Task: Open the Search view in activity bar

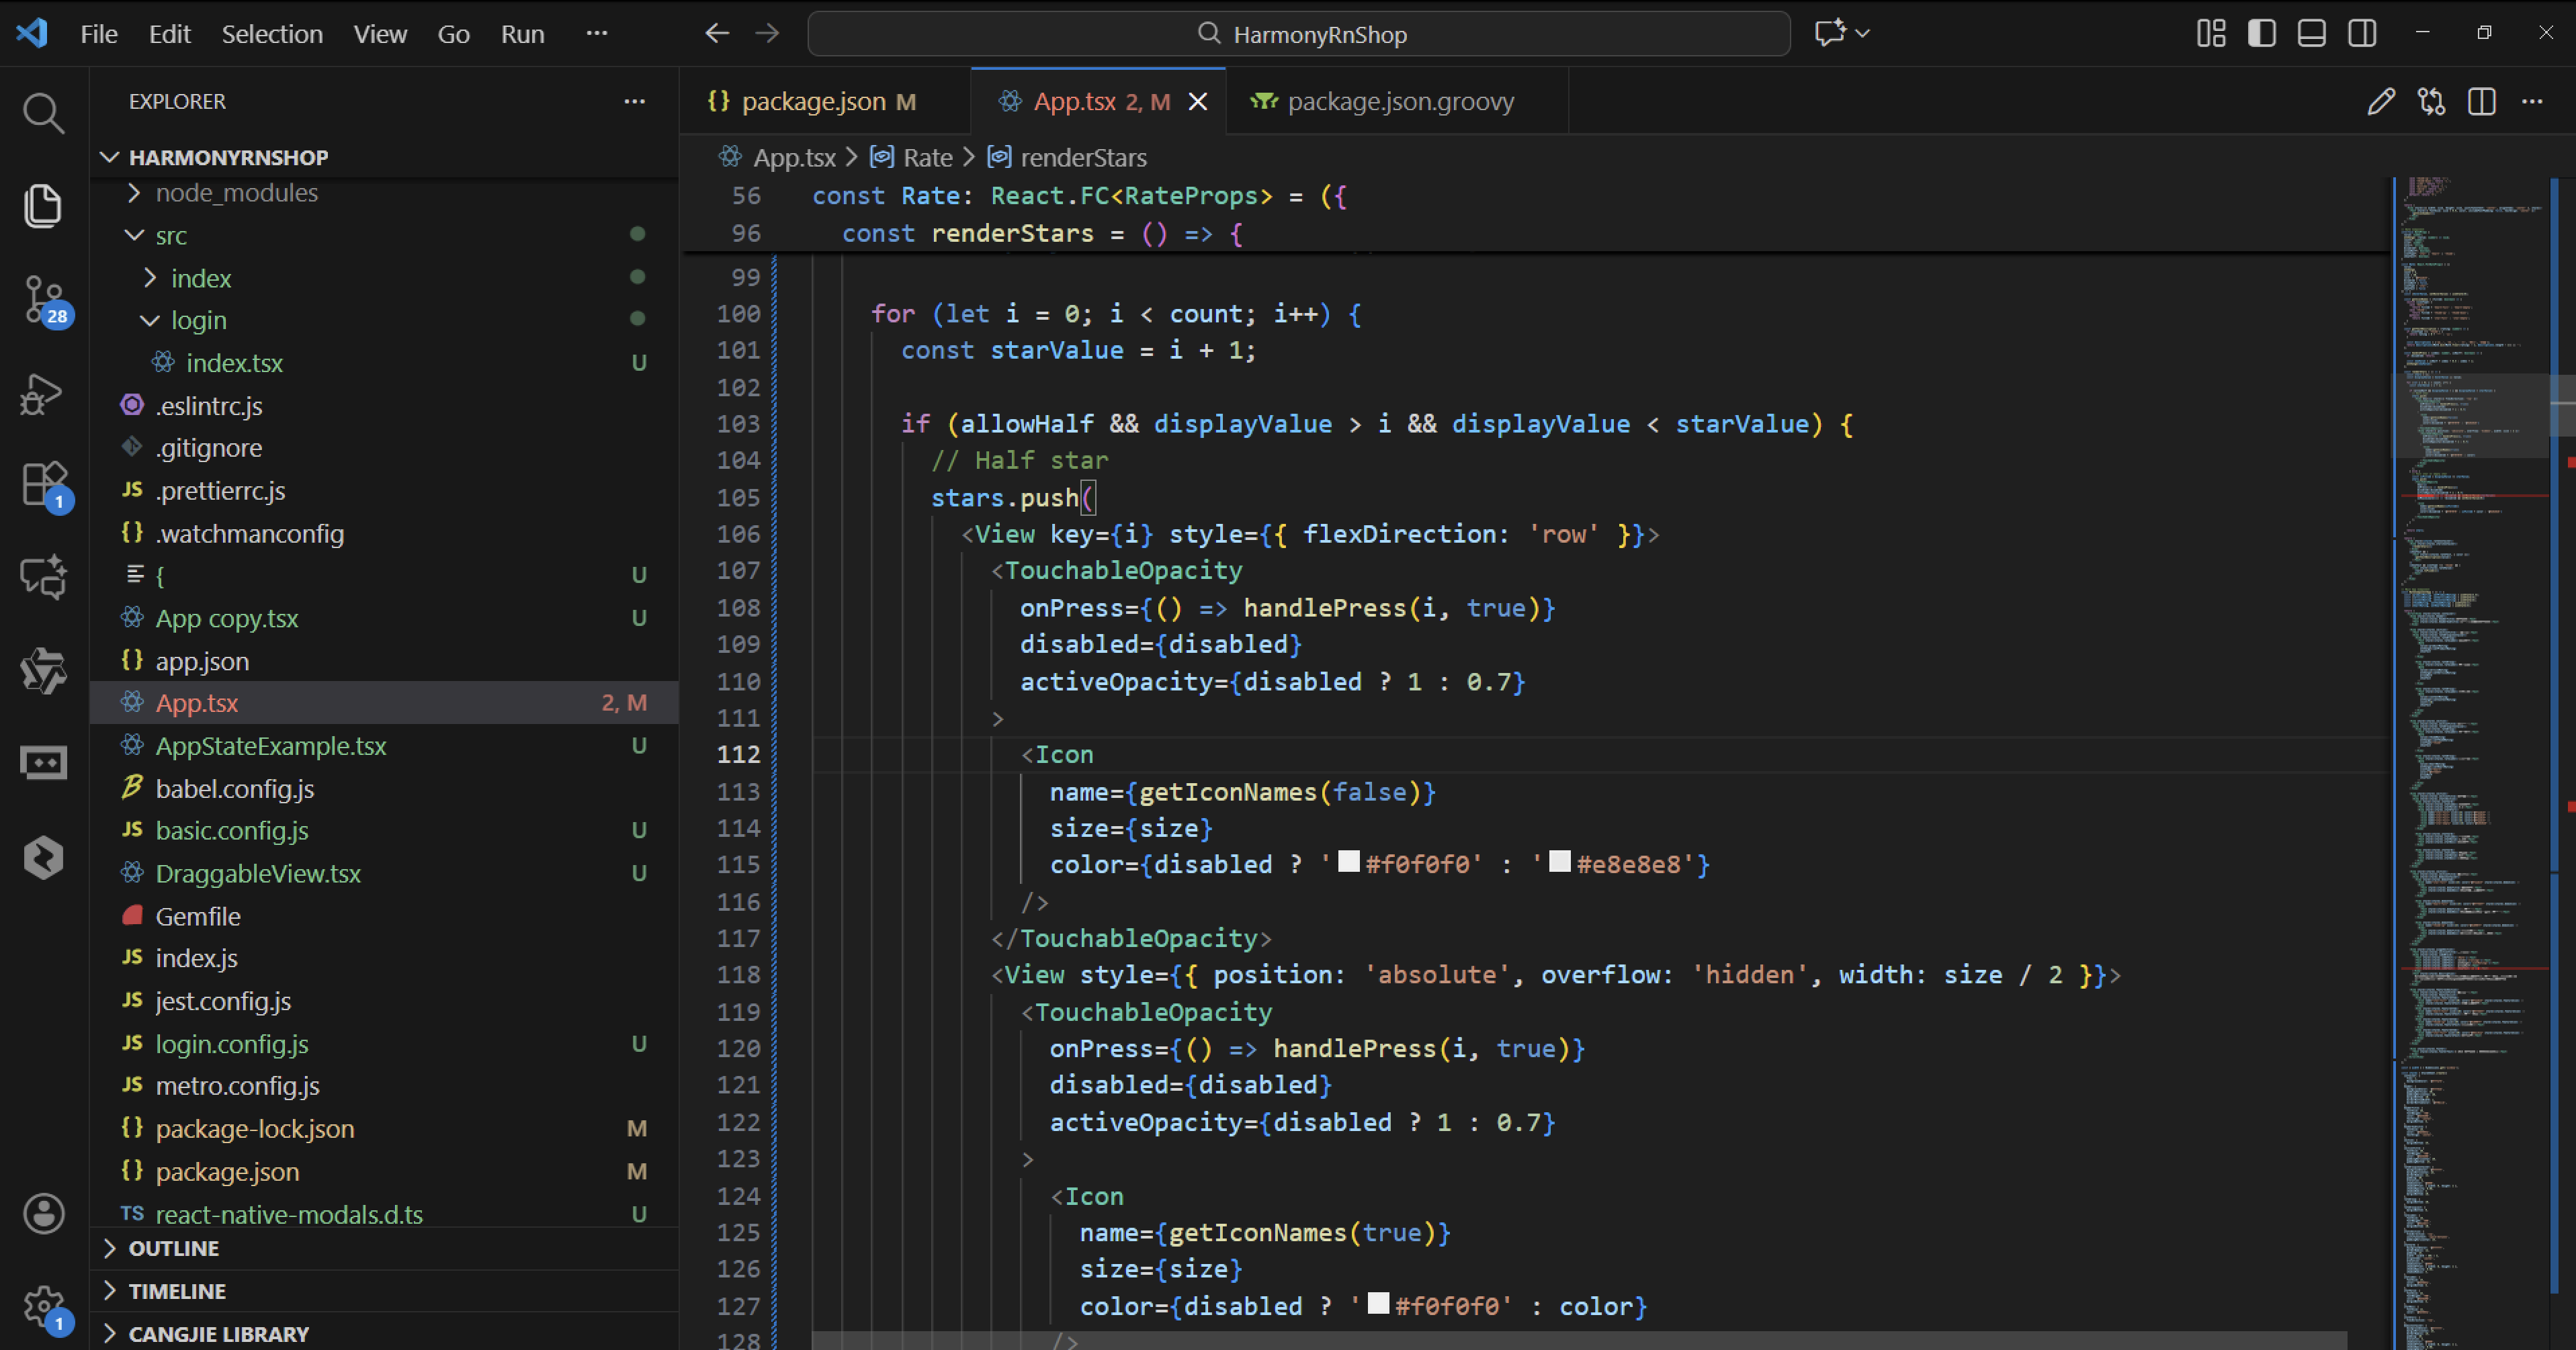Action: [43, 113]
